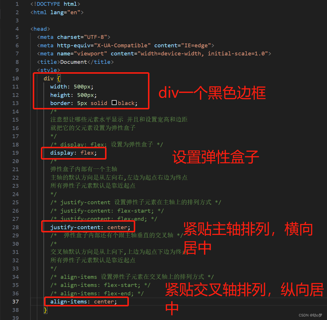Screen dimensions: 327x320
Task: Click the closing brace on line 38
Action: tap(46, 310)
